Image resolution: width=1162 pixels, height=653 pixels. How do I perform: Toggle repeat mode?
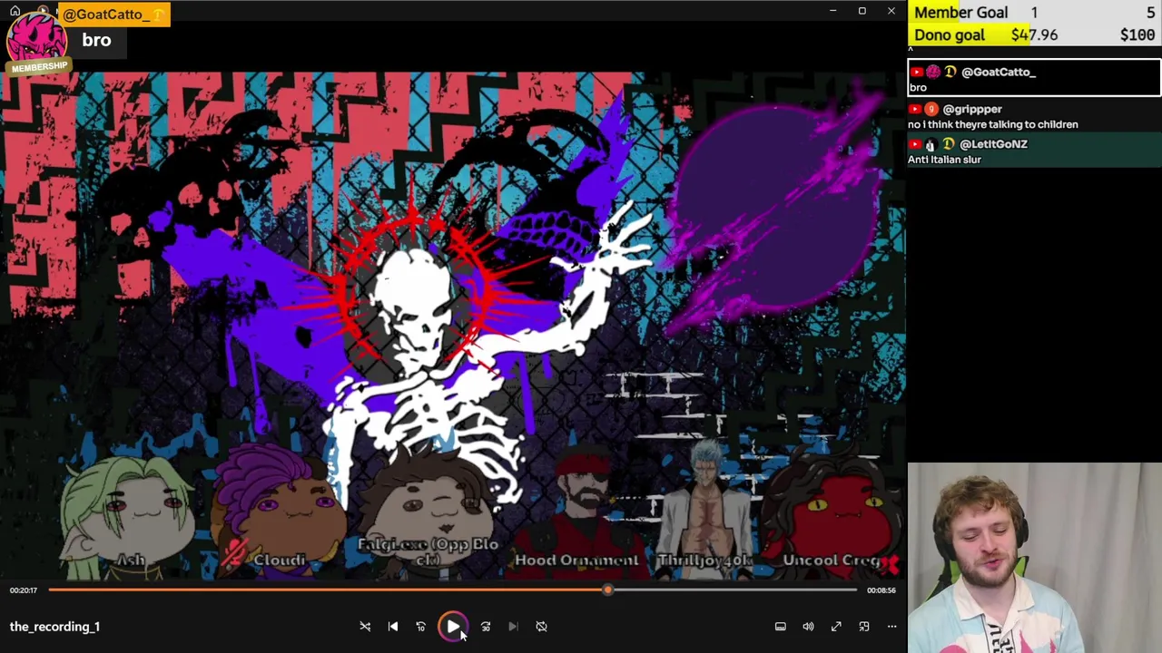541,627
